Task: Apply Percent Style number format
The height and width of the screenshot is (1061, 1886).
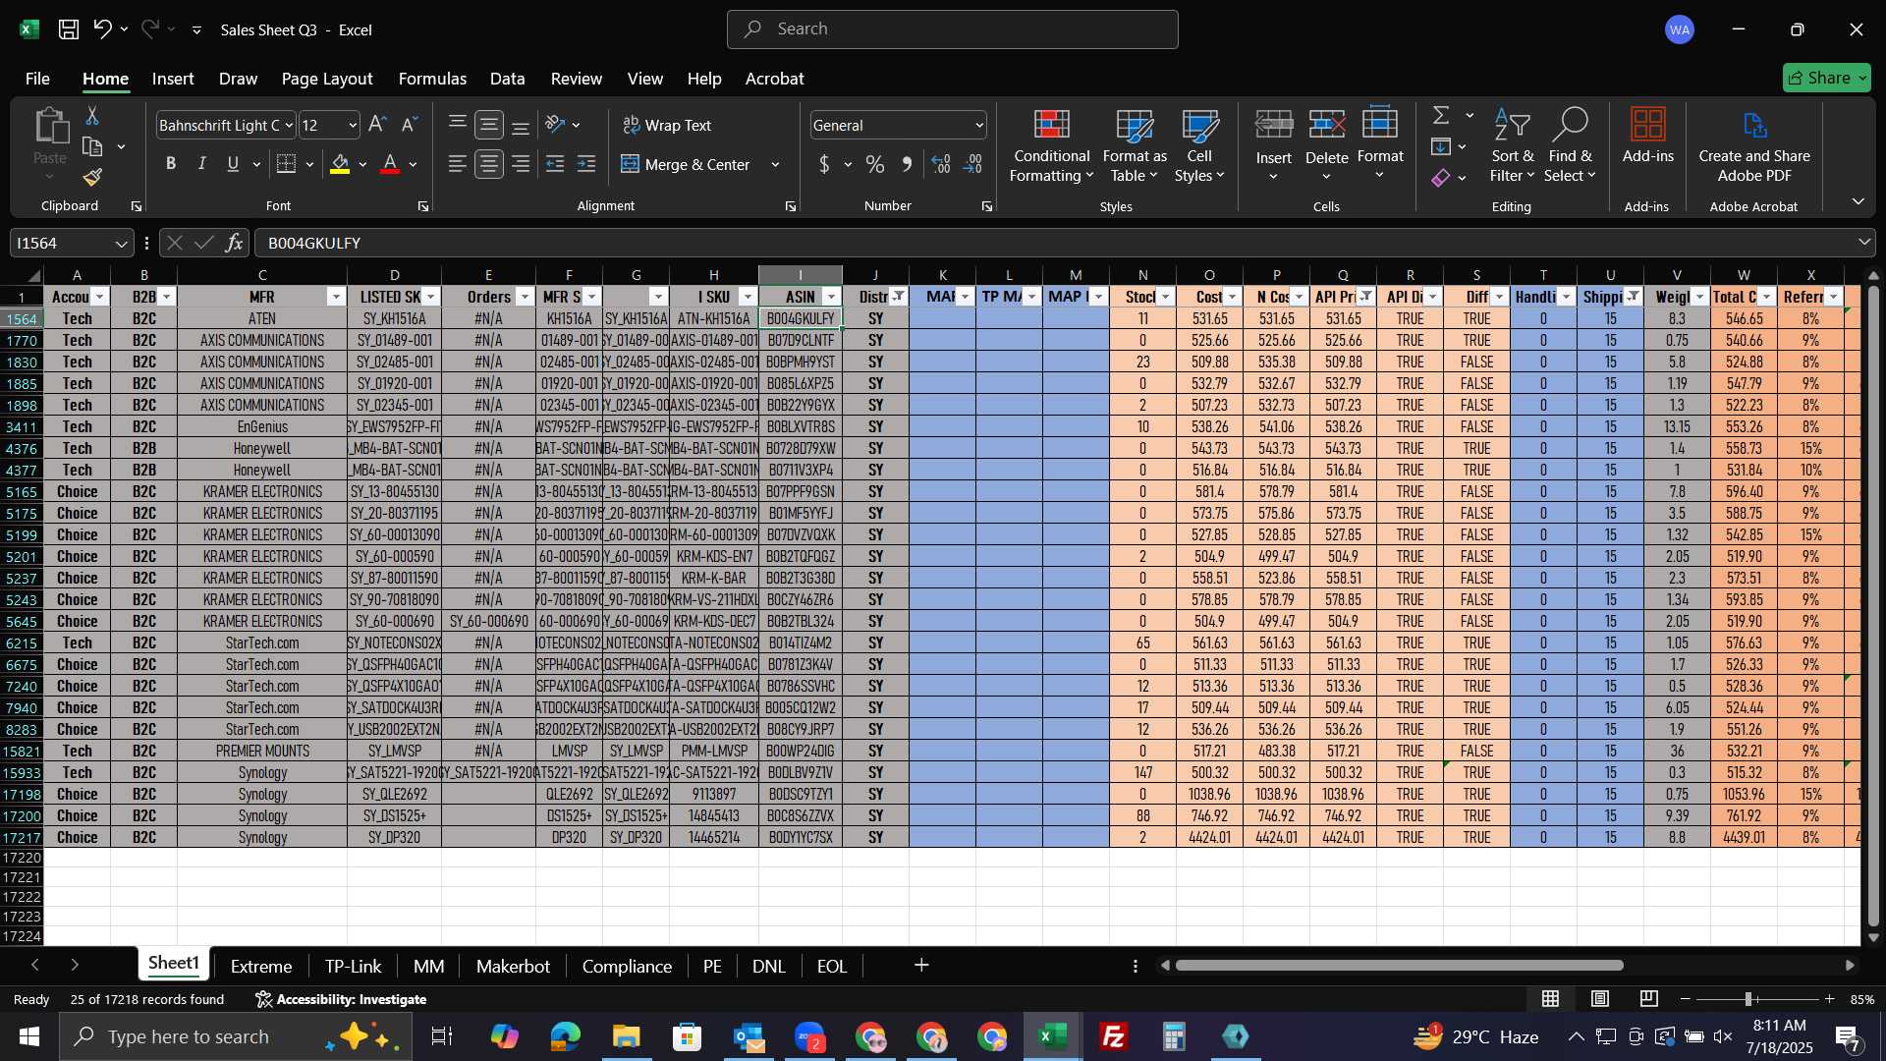Action: [x=875, y=164]
